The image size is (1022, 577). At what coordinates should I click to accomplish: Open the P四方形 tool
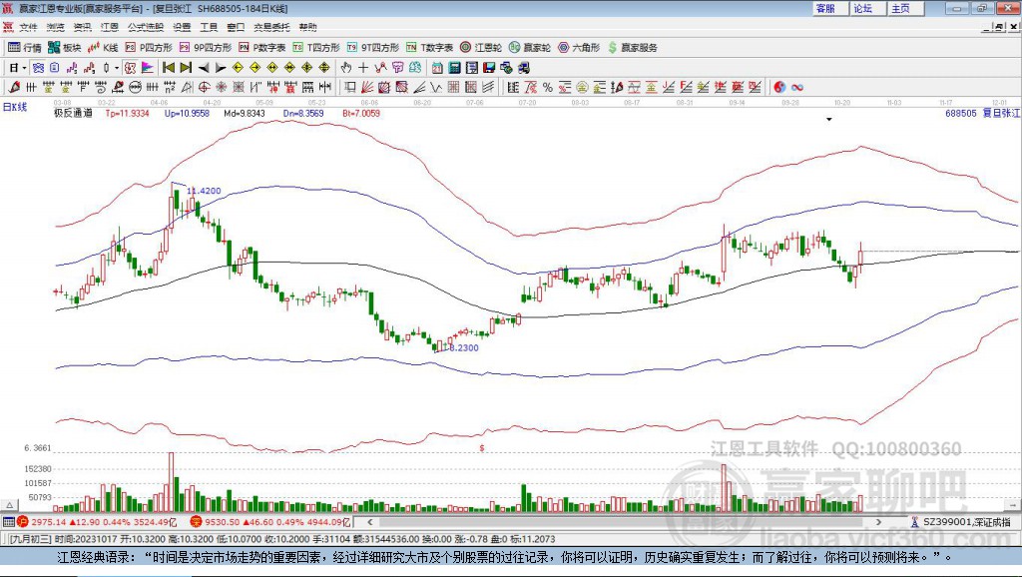[x=148, y=48]
